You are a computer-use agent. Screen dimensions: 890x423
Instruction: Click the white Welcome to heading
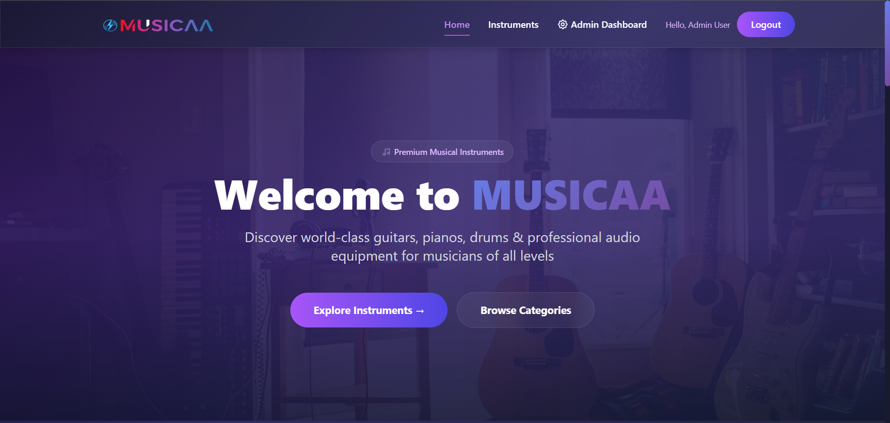(x=337, y=196)
